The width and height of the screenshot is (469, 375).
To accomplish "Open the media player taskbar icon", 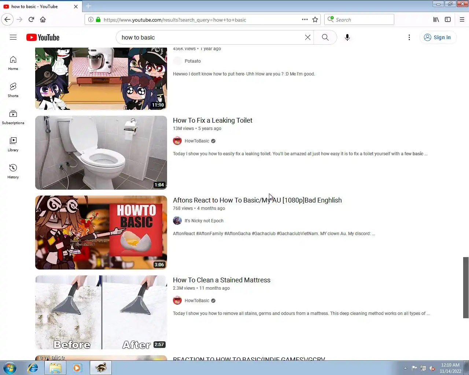I will [x=77, y=368].
